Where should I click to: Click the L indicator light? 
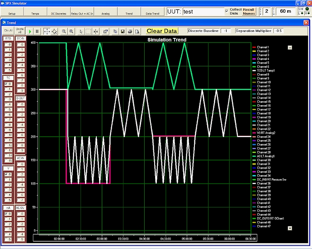tap(302, 13)
